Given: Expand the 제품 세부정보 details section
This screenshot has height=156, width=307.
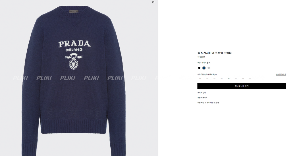Looking at the screenshot, I should (202, 97).
